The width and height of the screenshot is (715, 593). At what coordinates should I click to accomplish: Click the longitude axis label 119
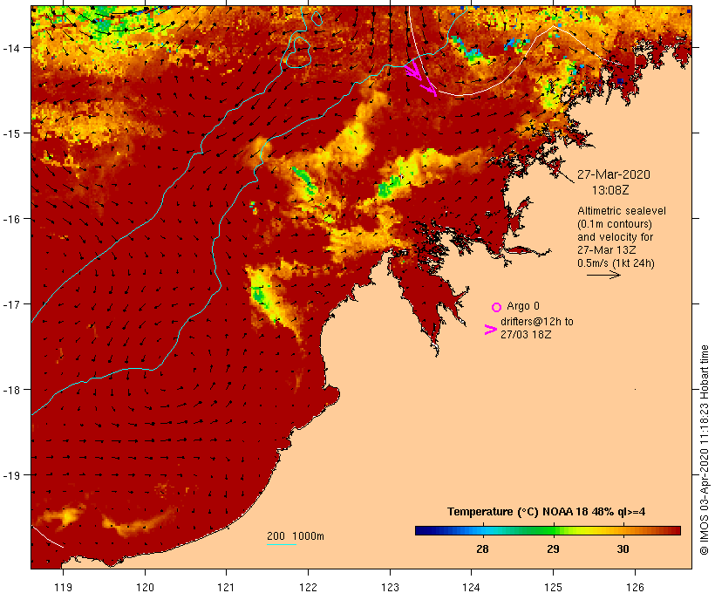click(x=63, y=587)
